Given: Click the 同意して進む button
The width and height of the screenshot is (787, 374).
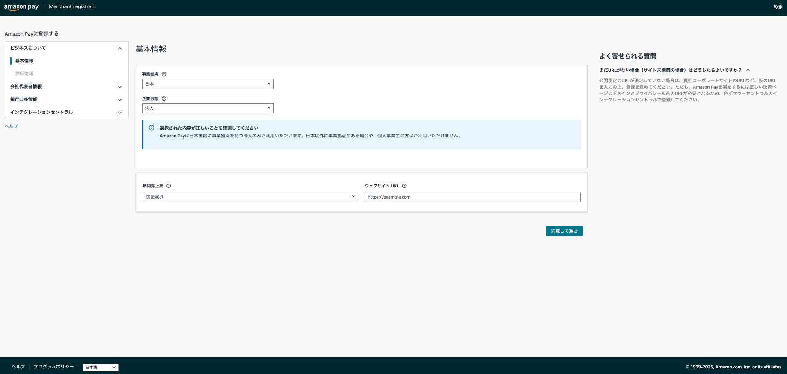Looking at the screenshot, I should tap(564, 231).
